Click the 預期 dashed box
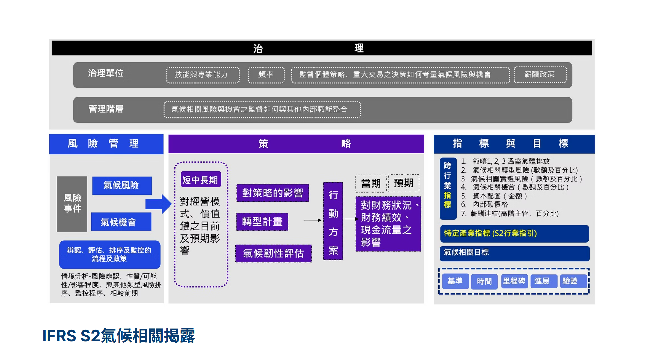 tap(404, 183)
